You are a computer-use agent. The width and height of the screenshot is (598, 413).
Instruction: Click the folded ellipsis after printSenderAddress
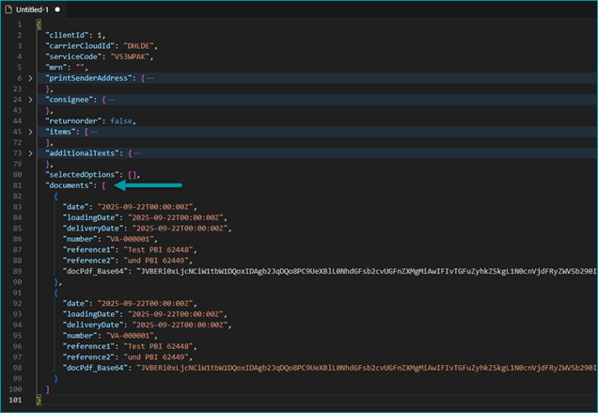[150, 78]
